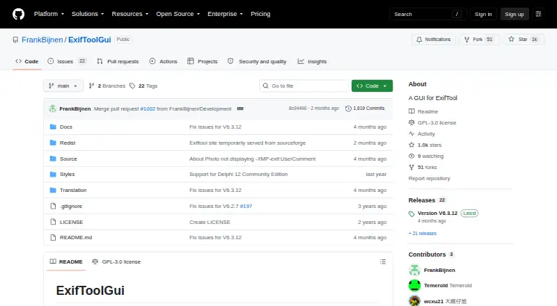Image resolution: width=557 pixels, height=306 pixels.
Task: Open ExifToolGui repository title link
Action: [90, 40]
